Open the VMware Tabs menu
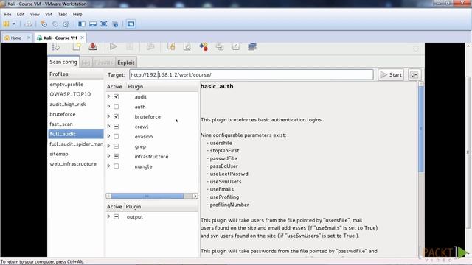Image resolution: width=472 pixels, height=265 pixels. click(62, 15)
